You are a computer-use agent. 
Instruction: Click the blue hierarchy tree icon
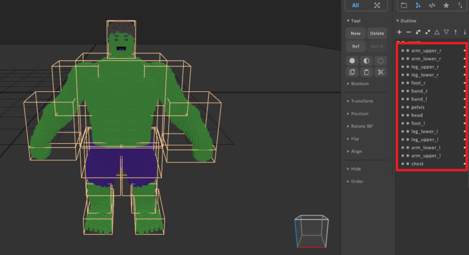pos(418,5)
